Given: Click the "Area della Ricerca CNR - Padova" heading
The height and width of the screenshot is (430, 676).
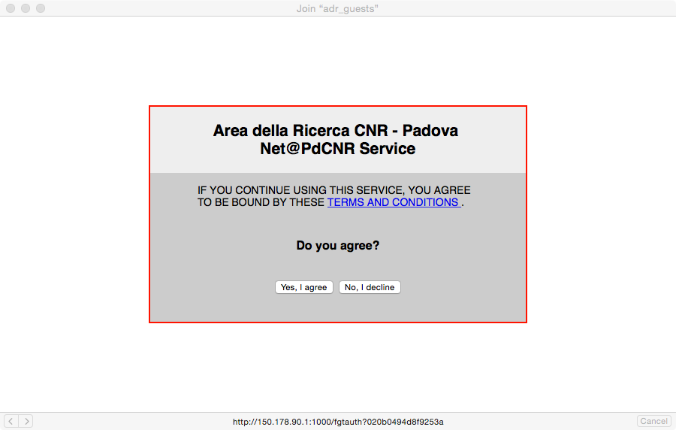Looking at the screenshot, I should pos(336,130).
